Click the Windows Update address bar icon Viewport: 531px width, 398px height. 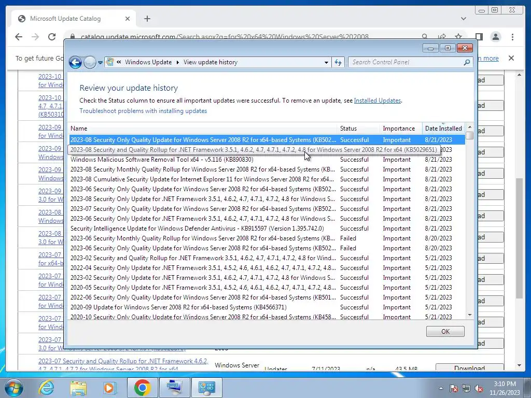click(110, 62)
